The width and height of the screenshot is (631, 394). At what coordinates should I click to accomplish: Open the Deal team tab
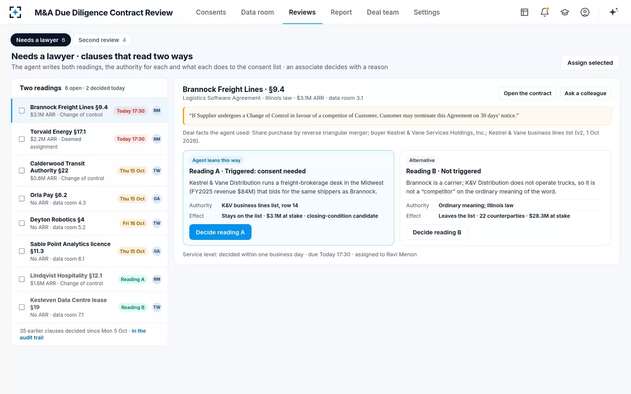pos(383,12)
